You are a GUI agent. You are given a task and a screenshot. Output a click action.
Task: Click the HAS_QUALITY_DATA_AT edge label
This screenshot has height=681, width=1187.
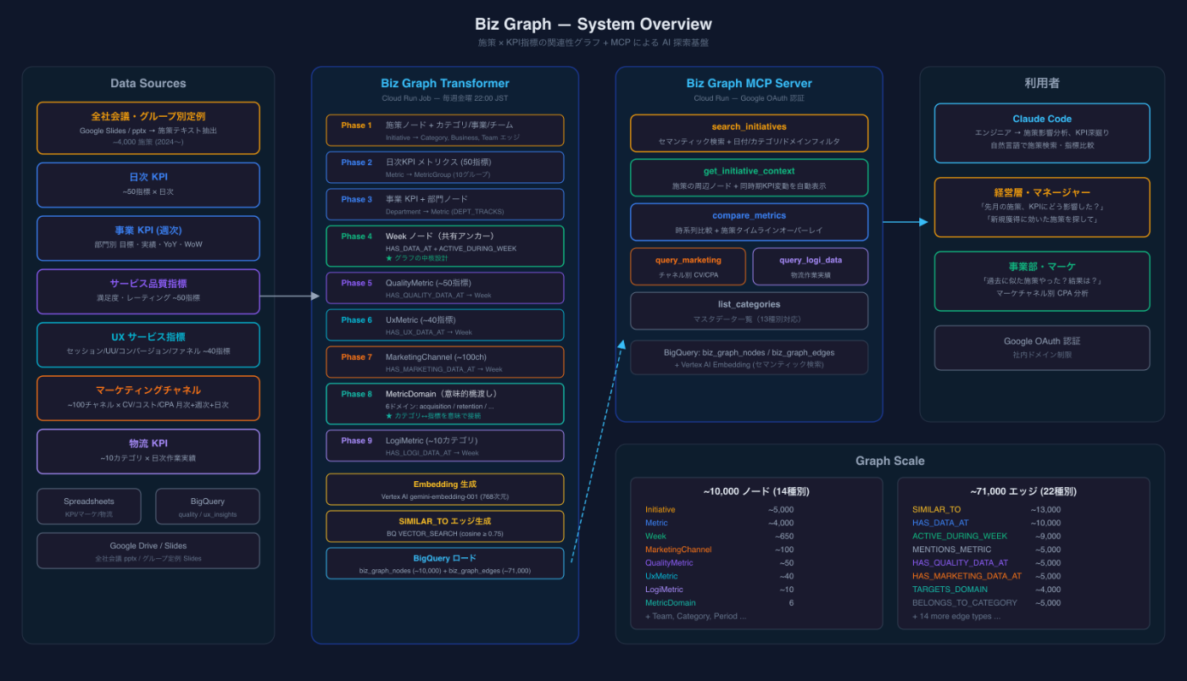960,562
